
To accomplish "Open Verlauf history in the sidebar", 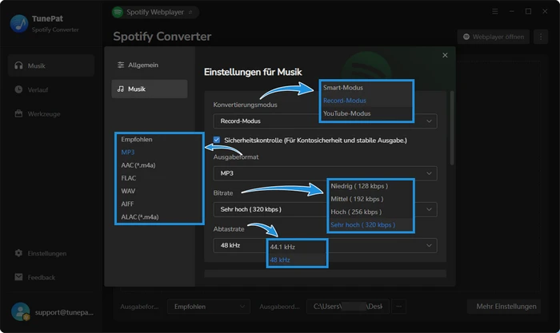I will tap(51, 89).
